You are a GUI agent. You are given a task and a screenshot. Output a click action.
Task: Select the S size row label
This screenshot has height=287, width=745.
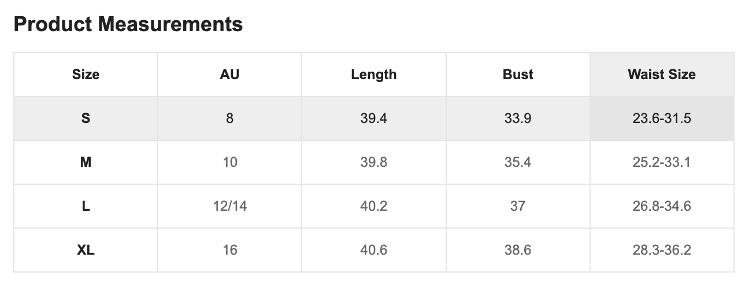86,118
